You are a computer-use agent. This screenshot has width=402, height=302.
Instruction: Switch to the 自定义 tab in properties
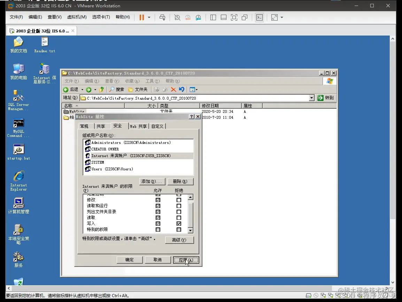(x=157, y=126)
